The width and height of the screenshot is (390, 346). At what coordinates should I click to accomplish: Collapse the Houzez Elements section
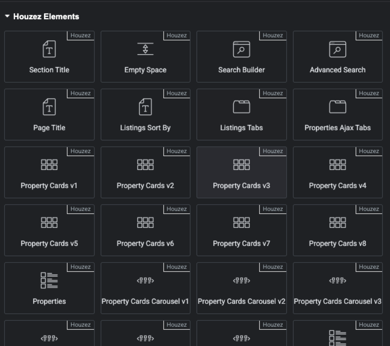coord(7,16)
